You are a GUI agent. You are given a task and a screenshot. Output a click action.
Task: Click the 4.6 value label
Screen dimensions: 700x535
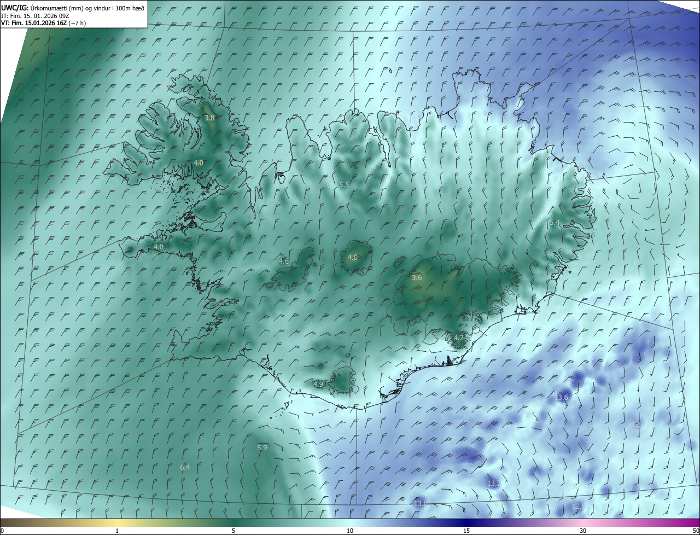click(283, 261)
